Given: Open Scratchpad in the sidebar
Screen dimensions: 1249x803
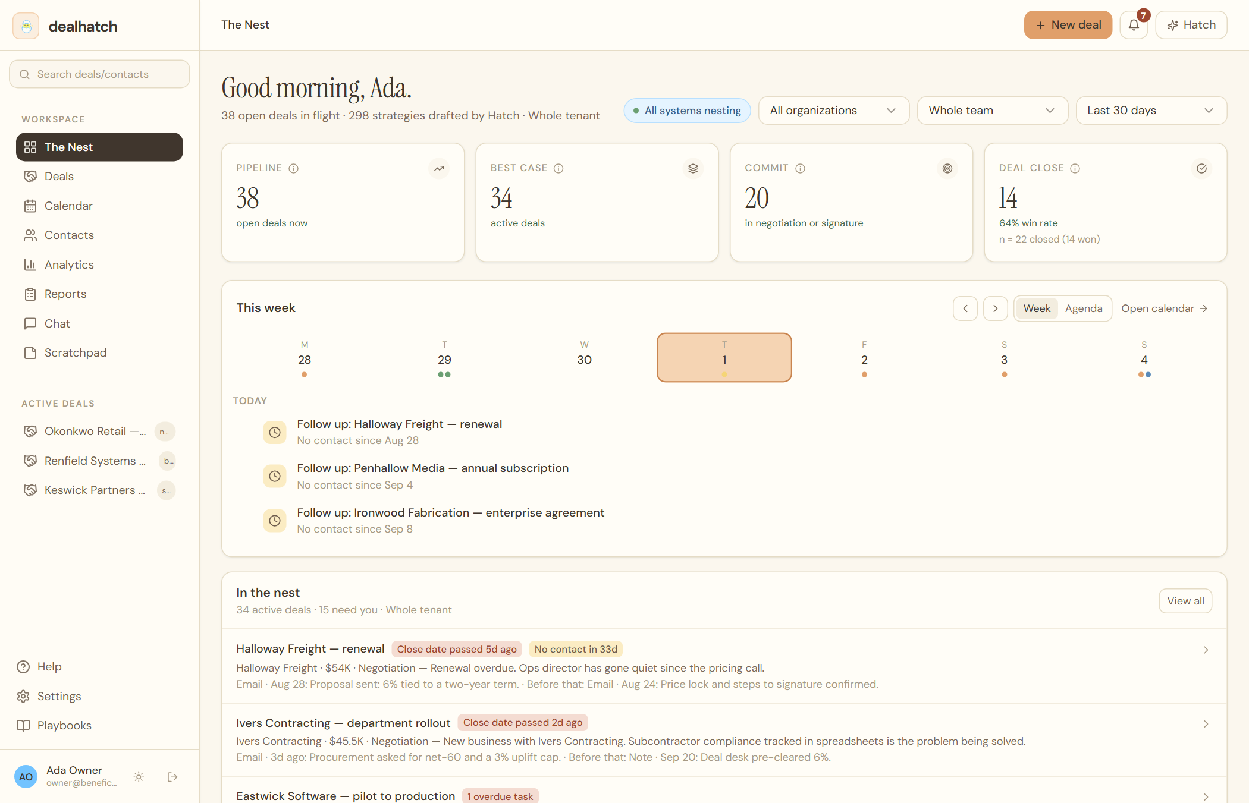Looking at the screenshot, I should (99, 353).
